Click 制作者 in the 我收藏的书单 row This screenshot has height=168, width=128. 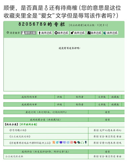[x=79, y=104]
